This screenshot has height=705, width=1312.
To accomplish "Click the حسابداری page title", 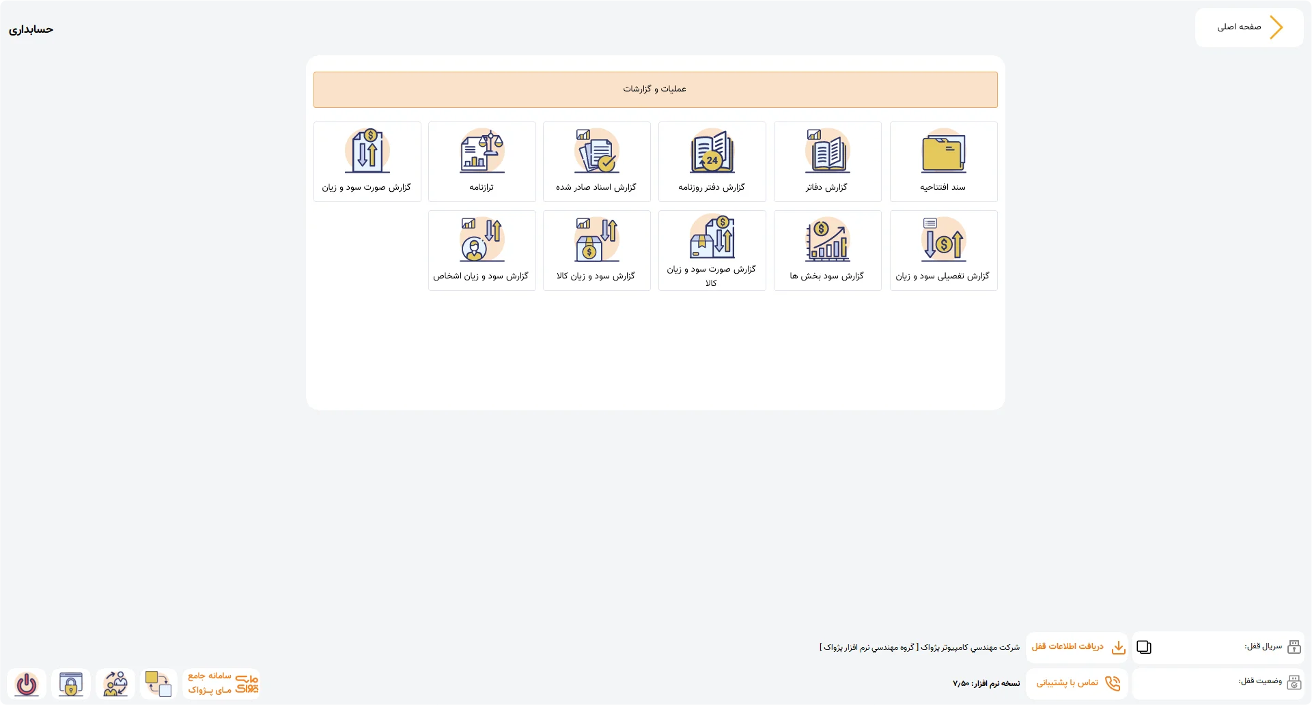I will pyautogui.click(x=31, y=29).
